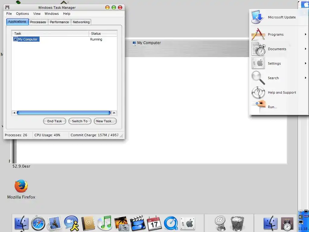309x232 pixels.
Task: Click the Task Manager title bar penguin icon
Action: [7, 8]
